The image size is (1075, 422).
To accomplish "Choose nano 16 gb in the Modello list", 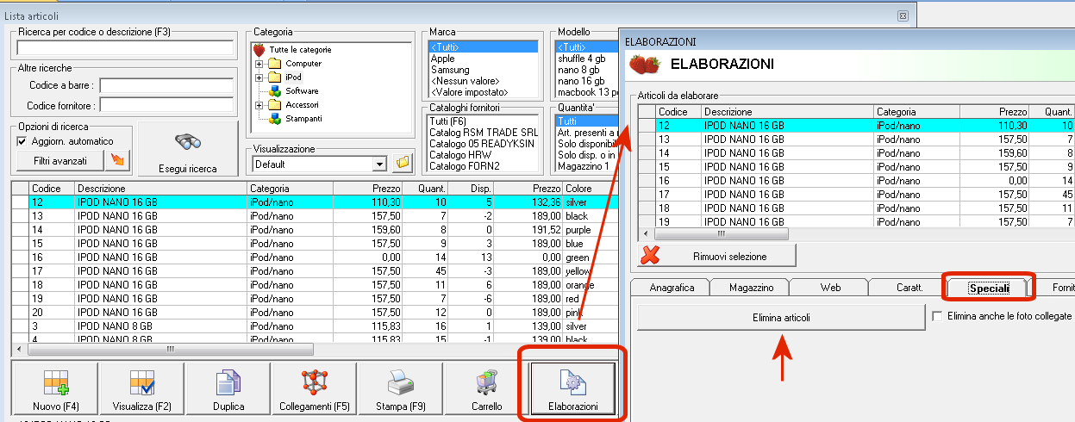I will [580, 81].
